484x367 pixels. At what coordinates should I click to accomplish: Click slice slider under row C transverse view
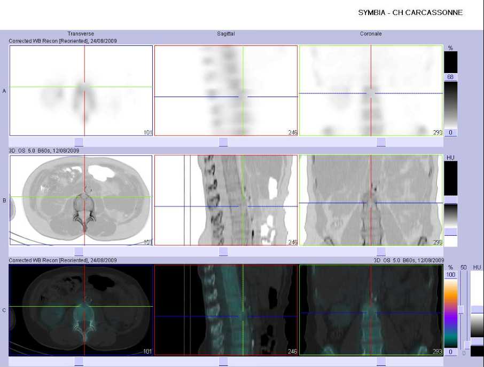[79, 362]
